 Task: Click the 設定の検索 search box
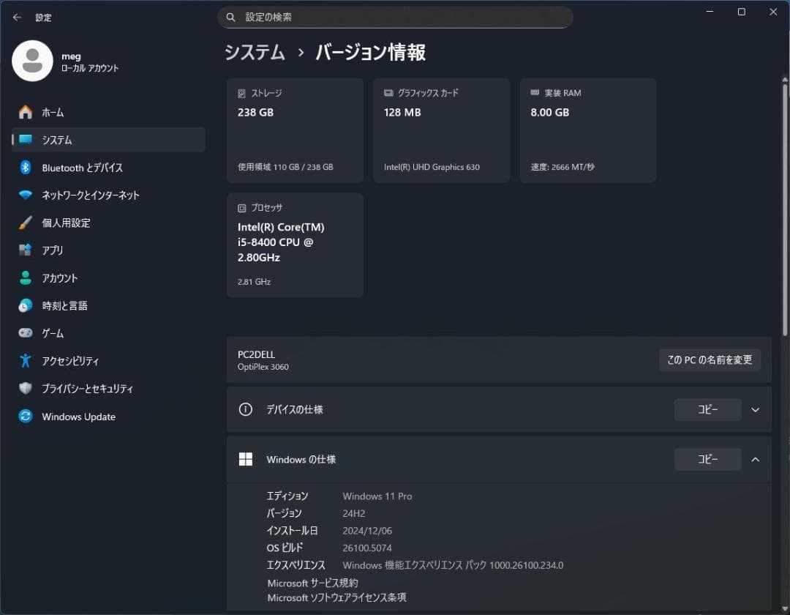[395, 17]
